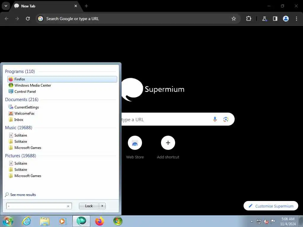
Task: Open Windows Media Center result
Action: (x=62, y=85)
